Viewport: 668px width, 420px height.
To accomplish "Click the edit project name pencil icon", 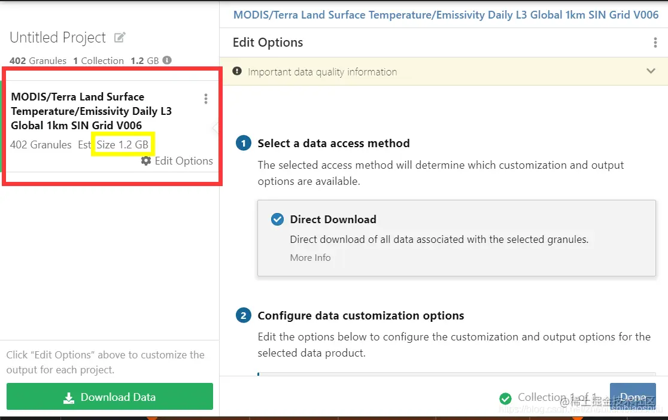I will pyautogui.click(x=120, y=38).
